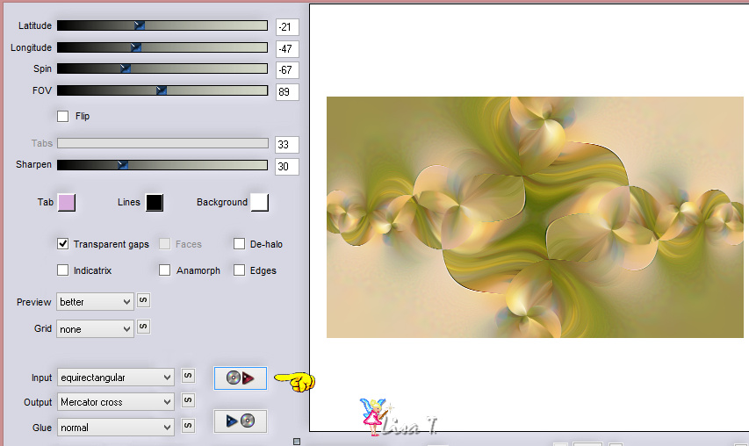Click the Sharpen value field showing 30
Viewport: 749px width, 446px height.
coord(287,167)
